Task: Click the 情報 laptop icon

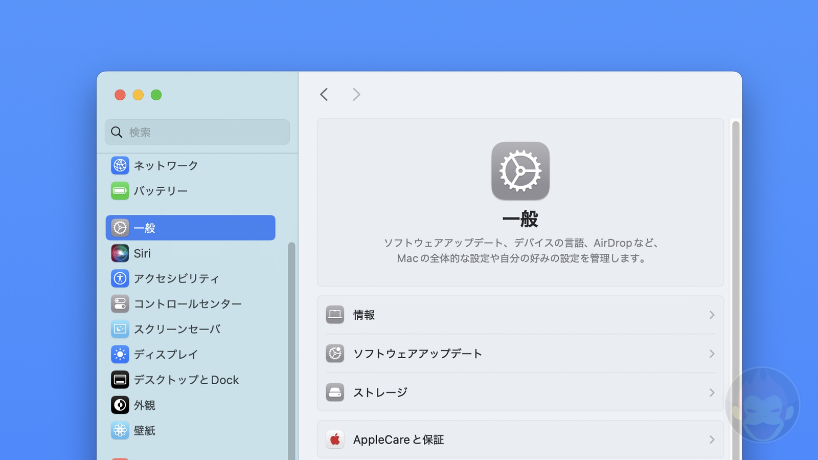Action: [x=335, y=315]
